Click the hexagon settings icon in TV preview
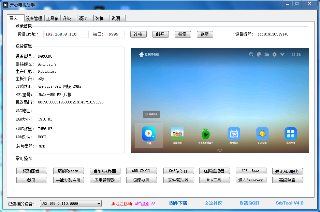 pyautogui.click(x=275, y=54)
